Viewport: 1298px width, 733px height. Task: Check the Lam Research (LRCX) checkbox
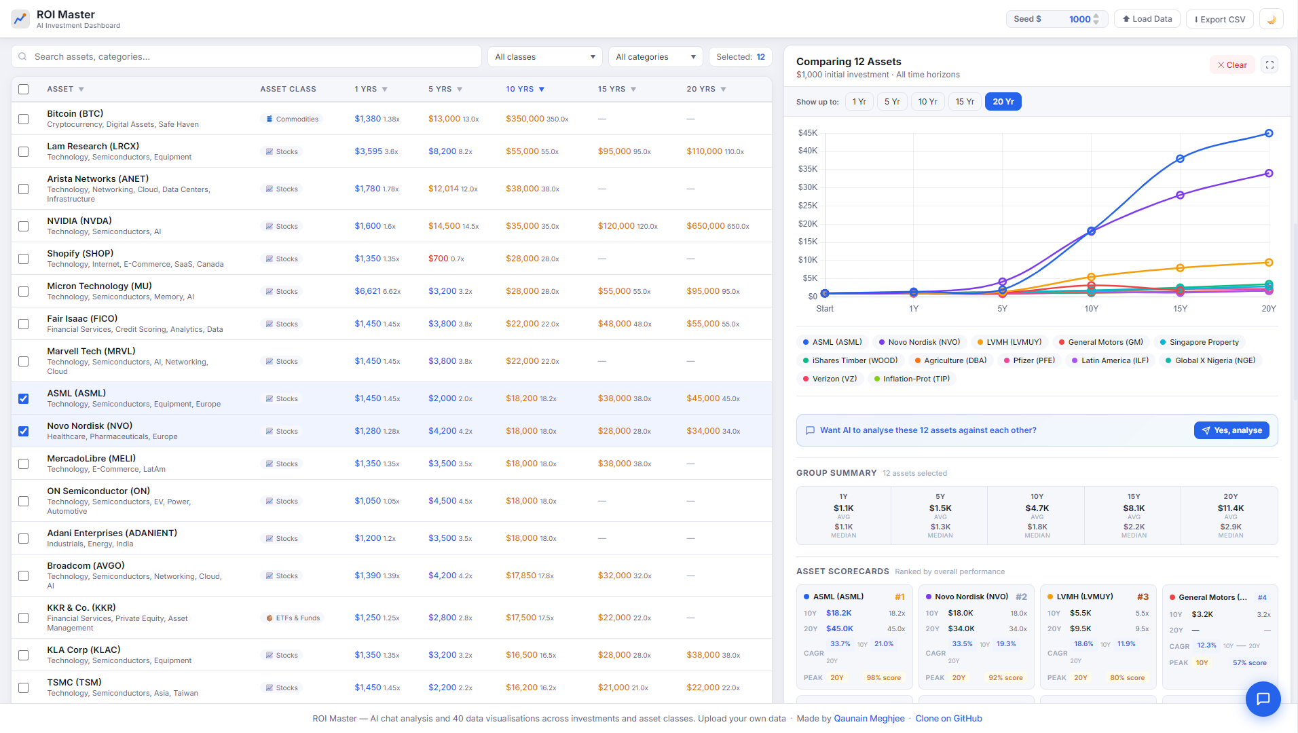click(x=24, y=152)
